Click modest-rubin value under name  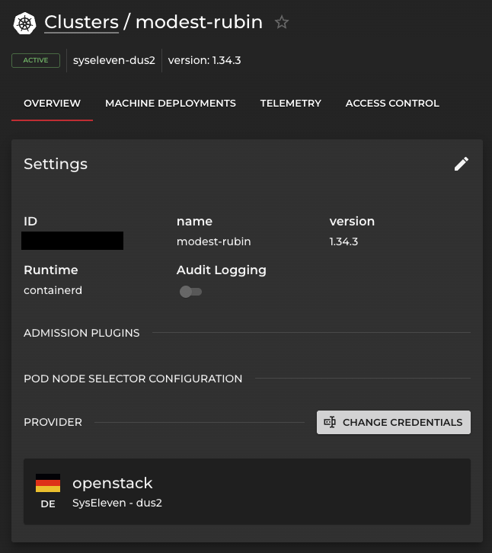[214, 241]
